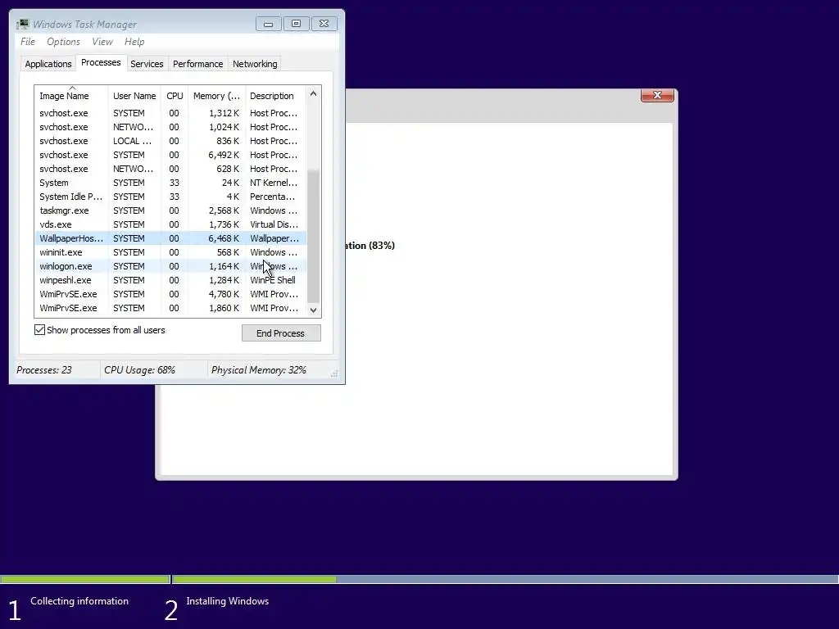Switch to the Services tab
Screen dimensions: 839x629
click(147, 64)
